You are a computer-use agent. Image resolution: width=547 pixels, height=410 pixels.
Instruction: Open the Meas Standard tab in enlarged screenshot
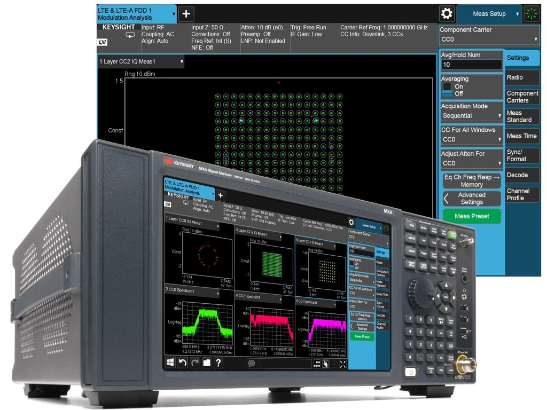522,116
